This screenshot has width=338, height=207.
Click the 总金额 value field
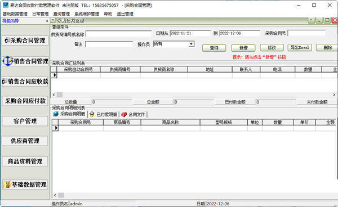coord(194,102)
